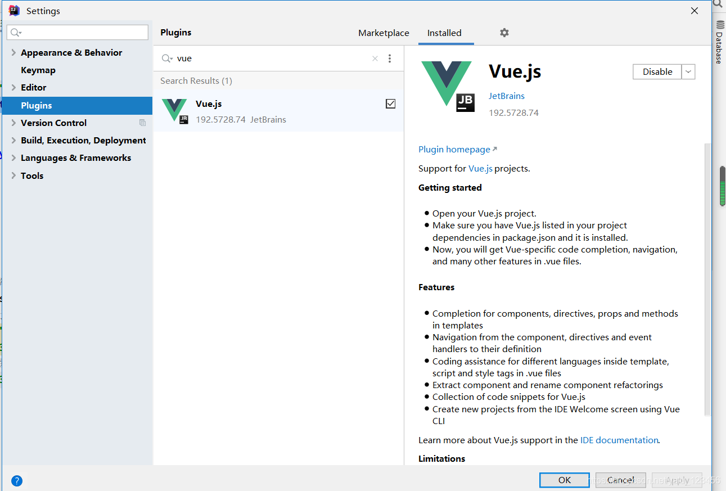Click the Database tool window icon
The height and width of the screenshot is (491, 726).
click(x=719, y=25)
